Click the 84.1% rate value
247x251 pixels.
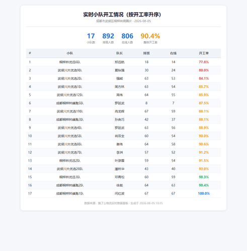click(x=204, y=78)
